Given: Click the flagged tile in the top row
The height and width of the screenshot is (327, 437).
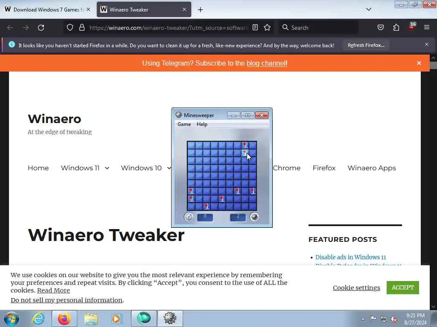Looking at the screenshot, I should coord(245,145).
